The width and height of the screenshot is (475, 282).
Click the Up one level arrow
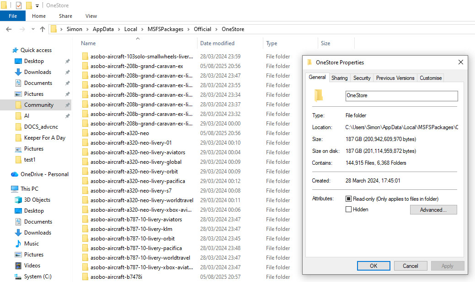pyautogui.click(x=43, y=29)
